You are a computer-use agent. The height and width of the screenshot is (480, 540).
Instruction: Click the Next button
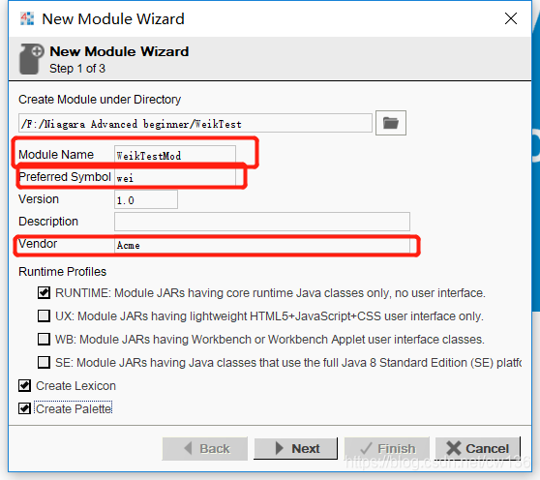tap(296, 449)
